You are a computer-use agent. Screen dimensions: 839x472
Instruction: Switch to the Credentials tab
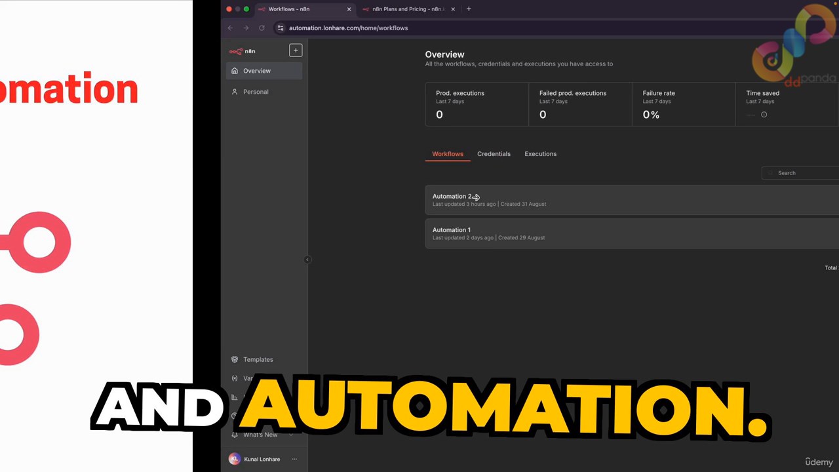(x=494, y=154)
